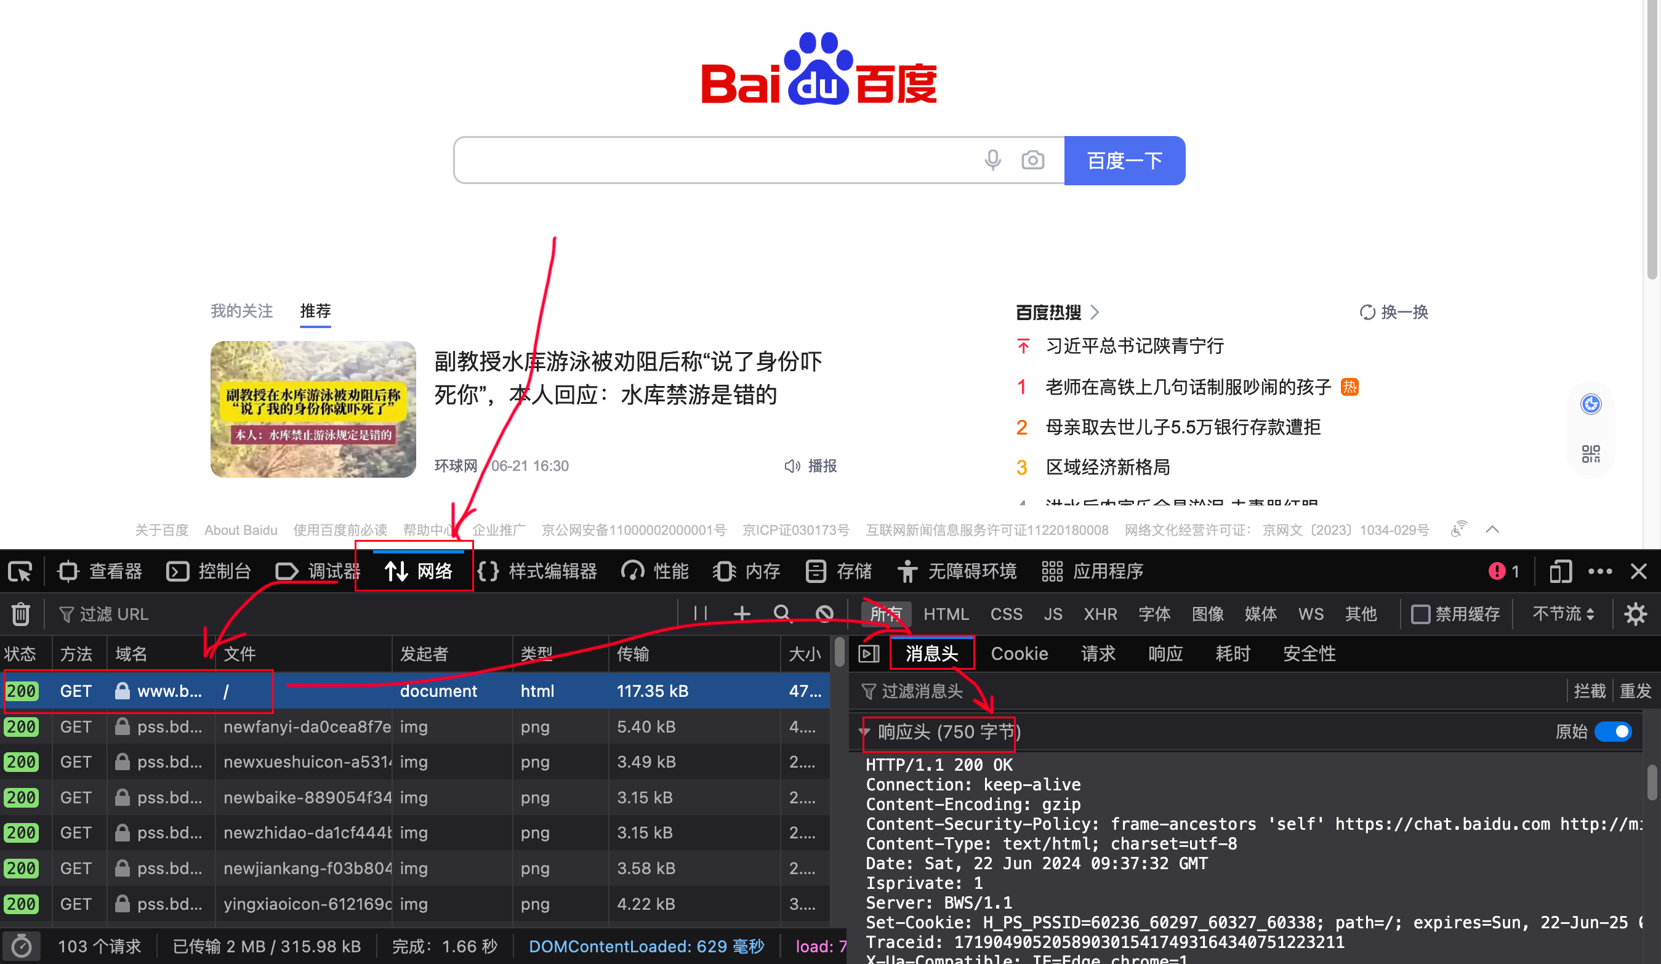Open network settings gear icon
Screen dimensions: 1661x964
tap(1635, 614)
